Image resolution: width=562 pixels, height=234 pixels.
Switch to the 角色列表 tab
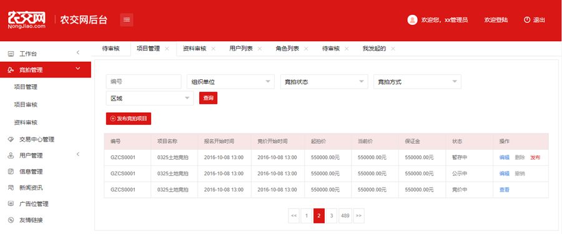coord(287,49)
